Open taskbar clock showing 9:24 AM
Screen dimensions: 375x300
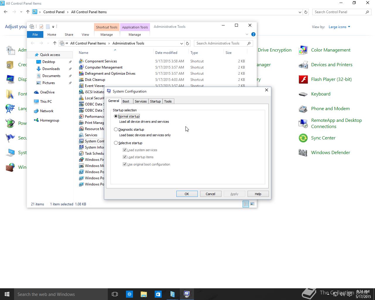click(363, 294)
